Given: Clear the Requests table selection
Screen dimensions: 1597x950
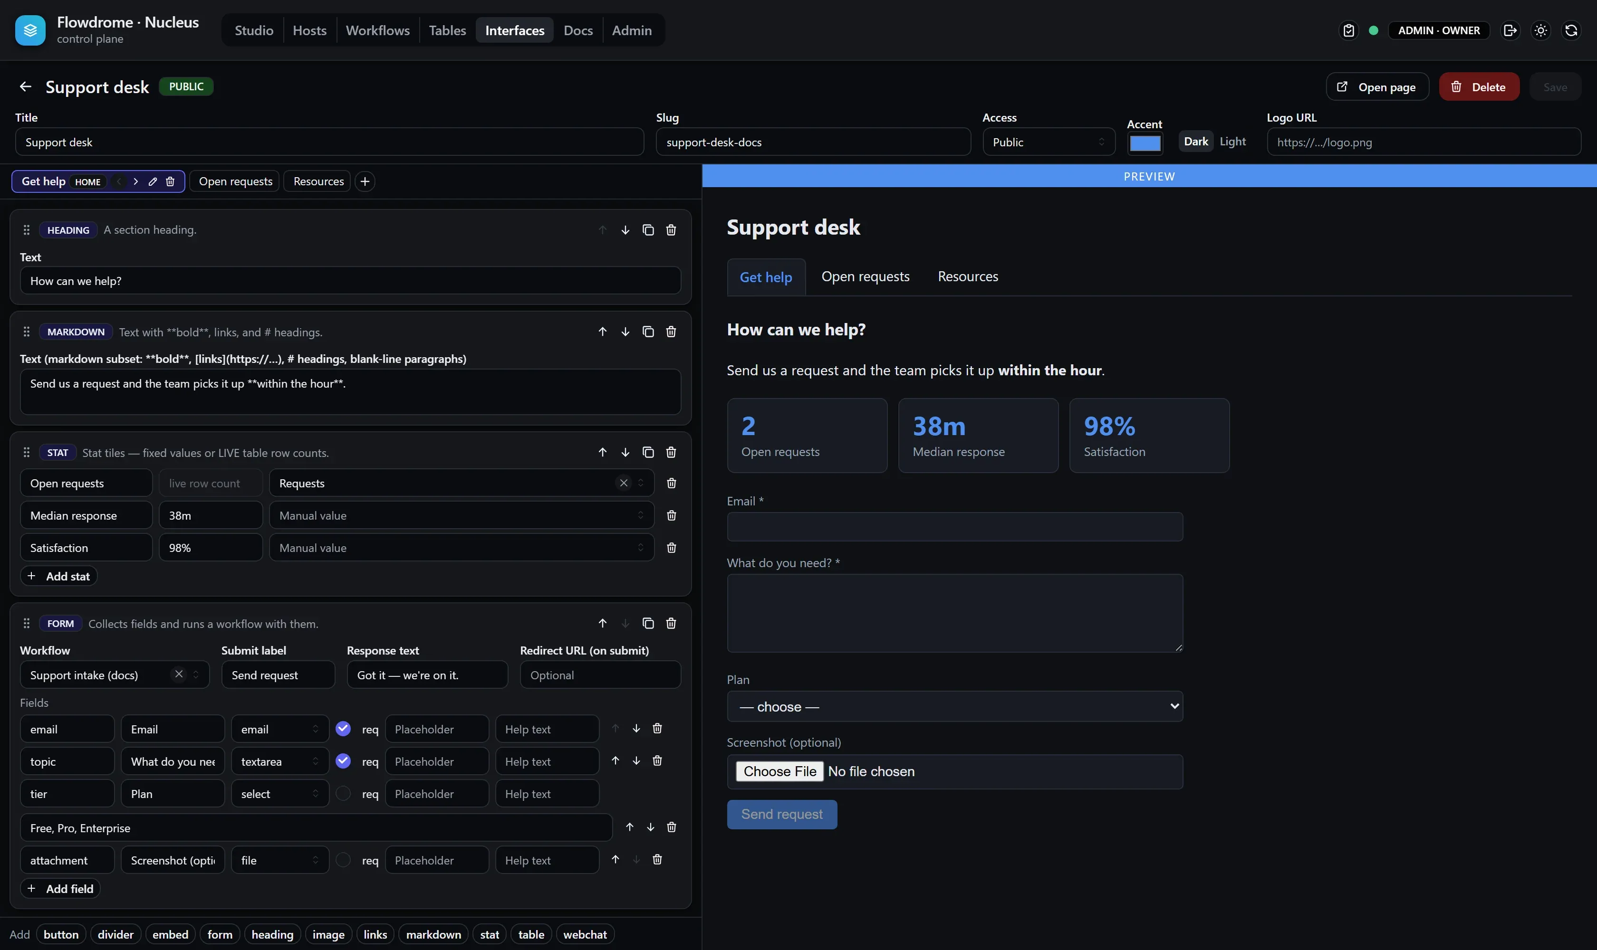Looking at the screenshot, I should pos(623,483).
